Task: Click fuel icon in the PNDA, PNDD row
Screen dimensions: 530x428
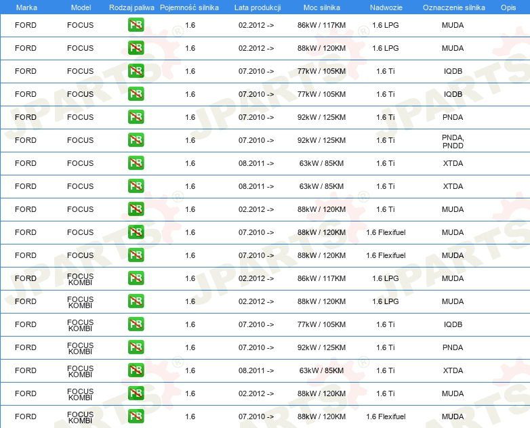Action: coord(136,140)
